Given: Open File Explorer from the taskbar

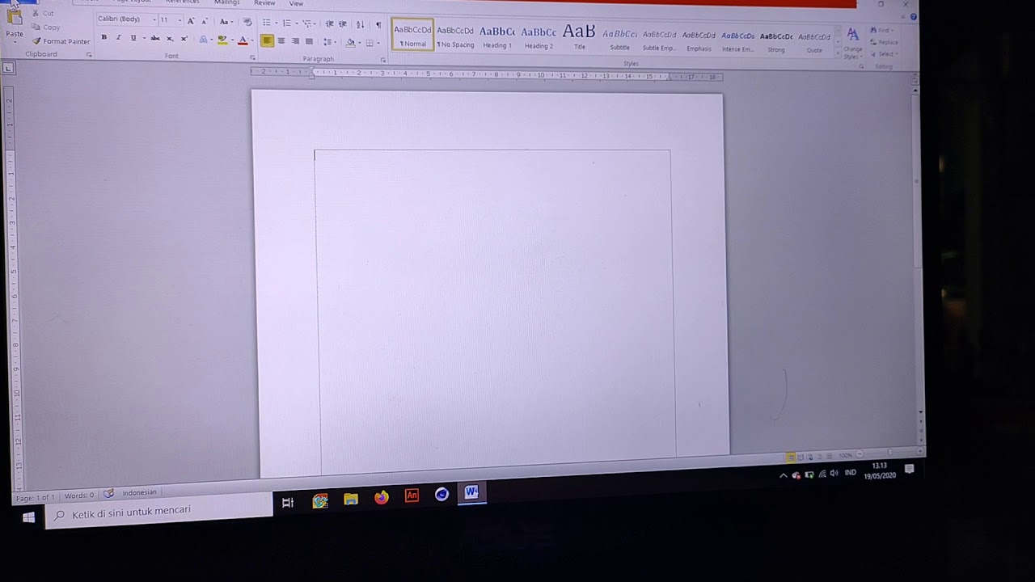Looking at the screenshot, I should 350,500.
